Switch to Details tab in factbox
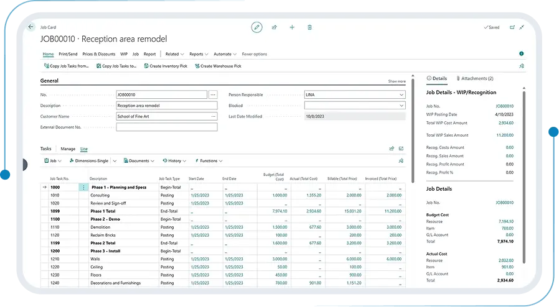 437,78
